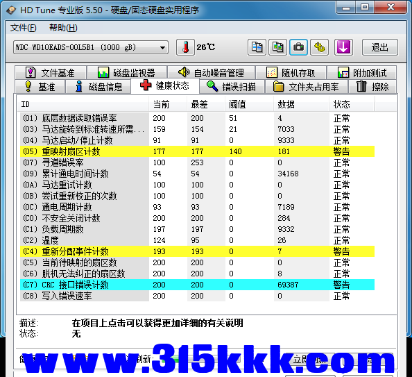The image size is (412, 377).
Task: Select the (C7) CRC 接口错误计数 row
Action: pos(197,285)
